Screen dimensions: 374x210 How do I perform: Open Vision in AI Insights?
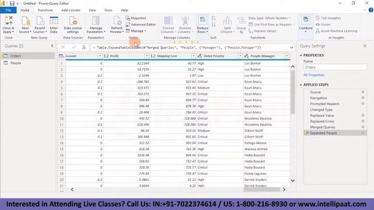pos(323,24)
